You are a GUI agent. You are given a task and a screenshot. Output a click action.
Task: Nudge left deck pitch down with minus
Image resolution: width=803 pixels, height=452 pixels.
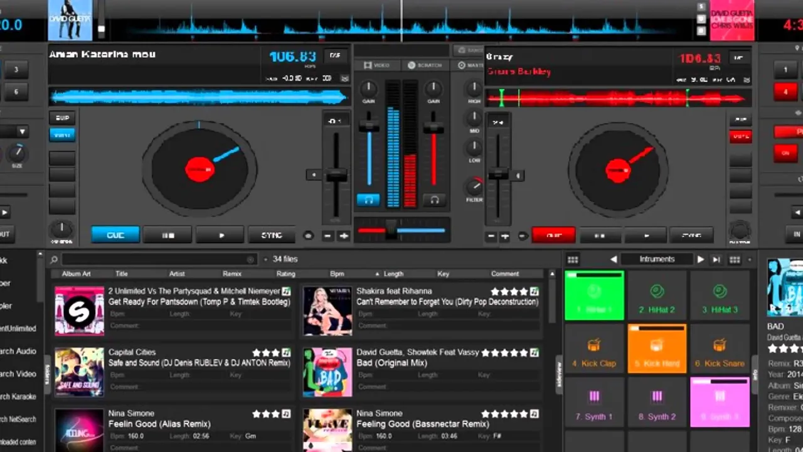point(327,236)
